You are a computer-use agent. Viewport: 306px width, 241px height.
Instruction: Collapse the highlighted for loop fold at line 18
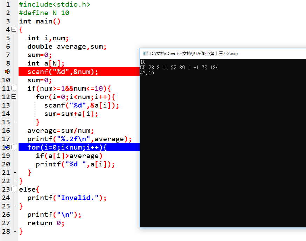point(14,147)
